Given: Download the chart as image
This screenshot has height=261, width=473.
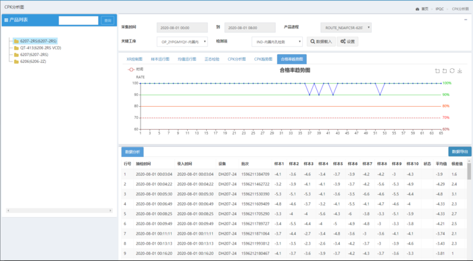Looking at the screenshot, I should click(459, 70).
